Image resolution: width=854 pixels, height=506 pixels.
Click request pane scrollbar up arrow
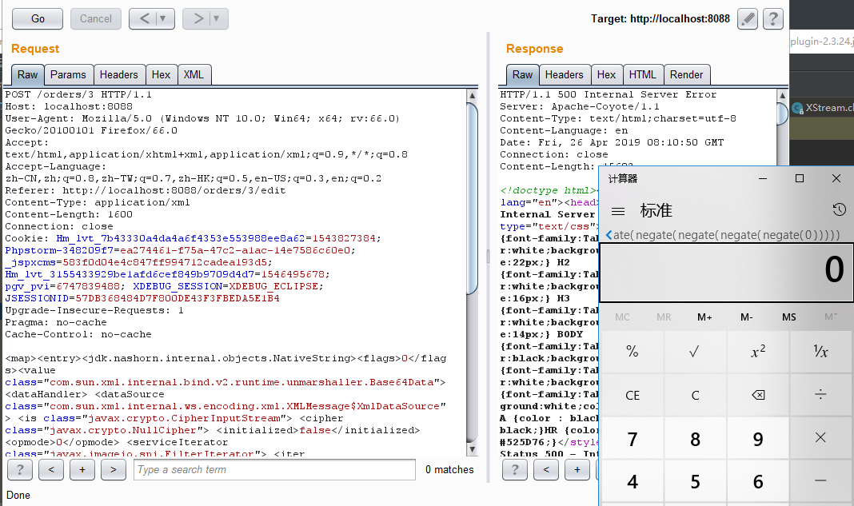point(473,95)
